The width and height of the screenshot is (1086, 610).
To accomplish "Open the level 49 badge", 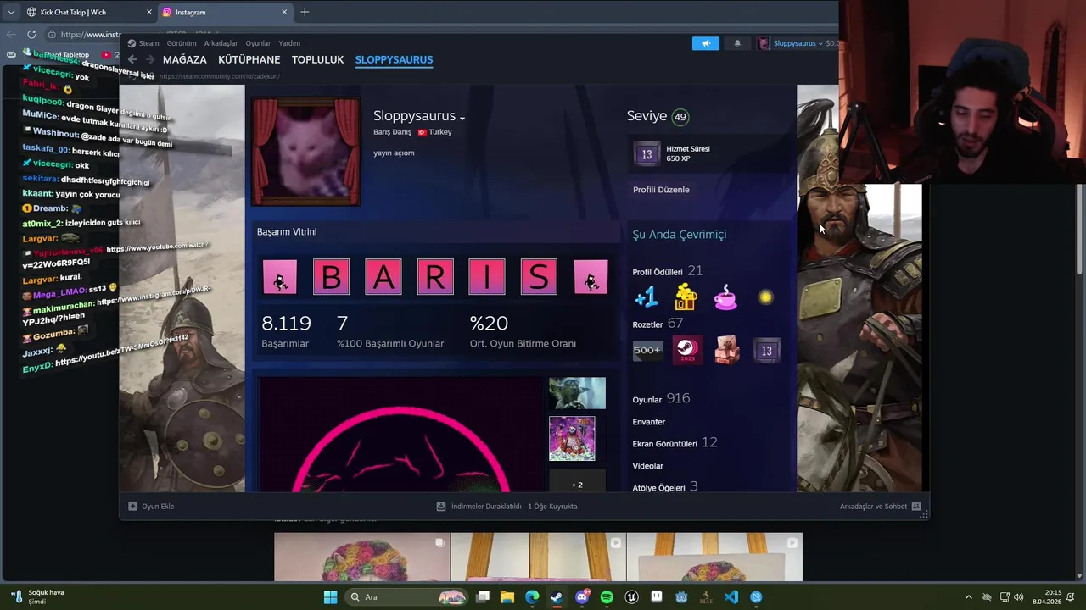I will click(680, 117).
